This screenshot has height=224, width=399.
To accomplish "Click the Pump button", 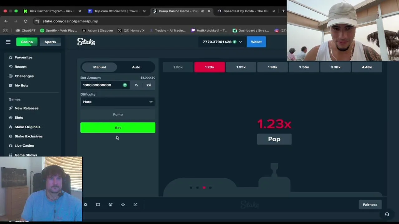I will (x=118, y=114).
